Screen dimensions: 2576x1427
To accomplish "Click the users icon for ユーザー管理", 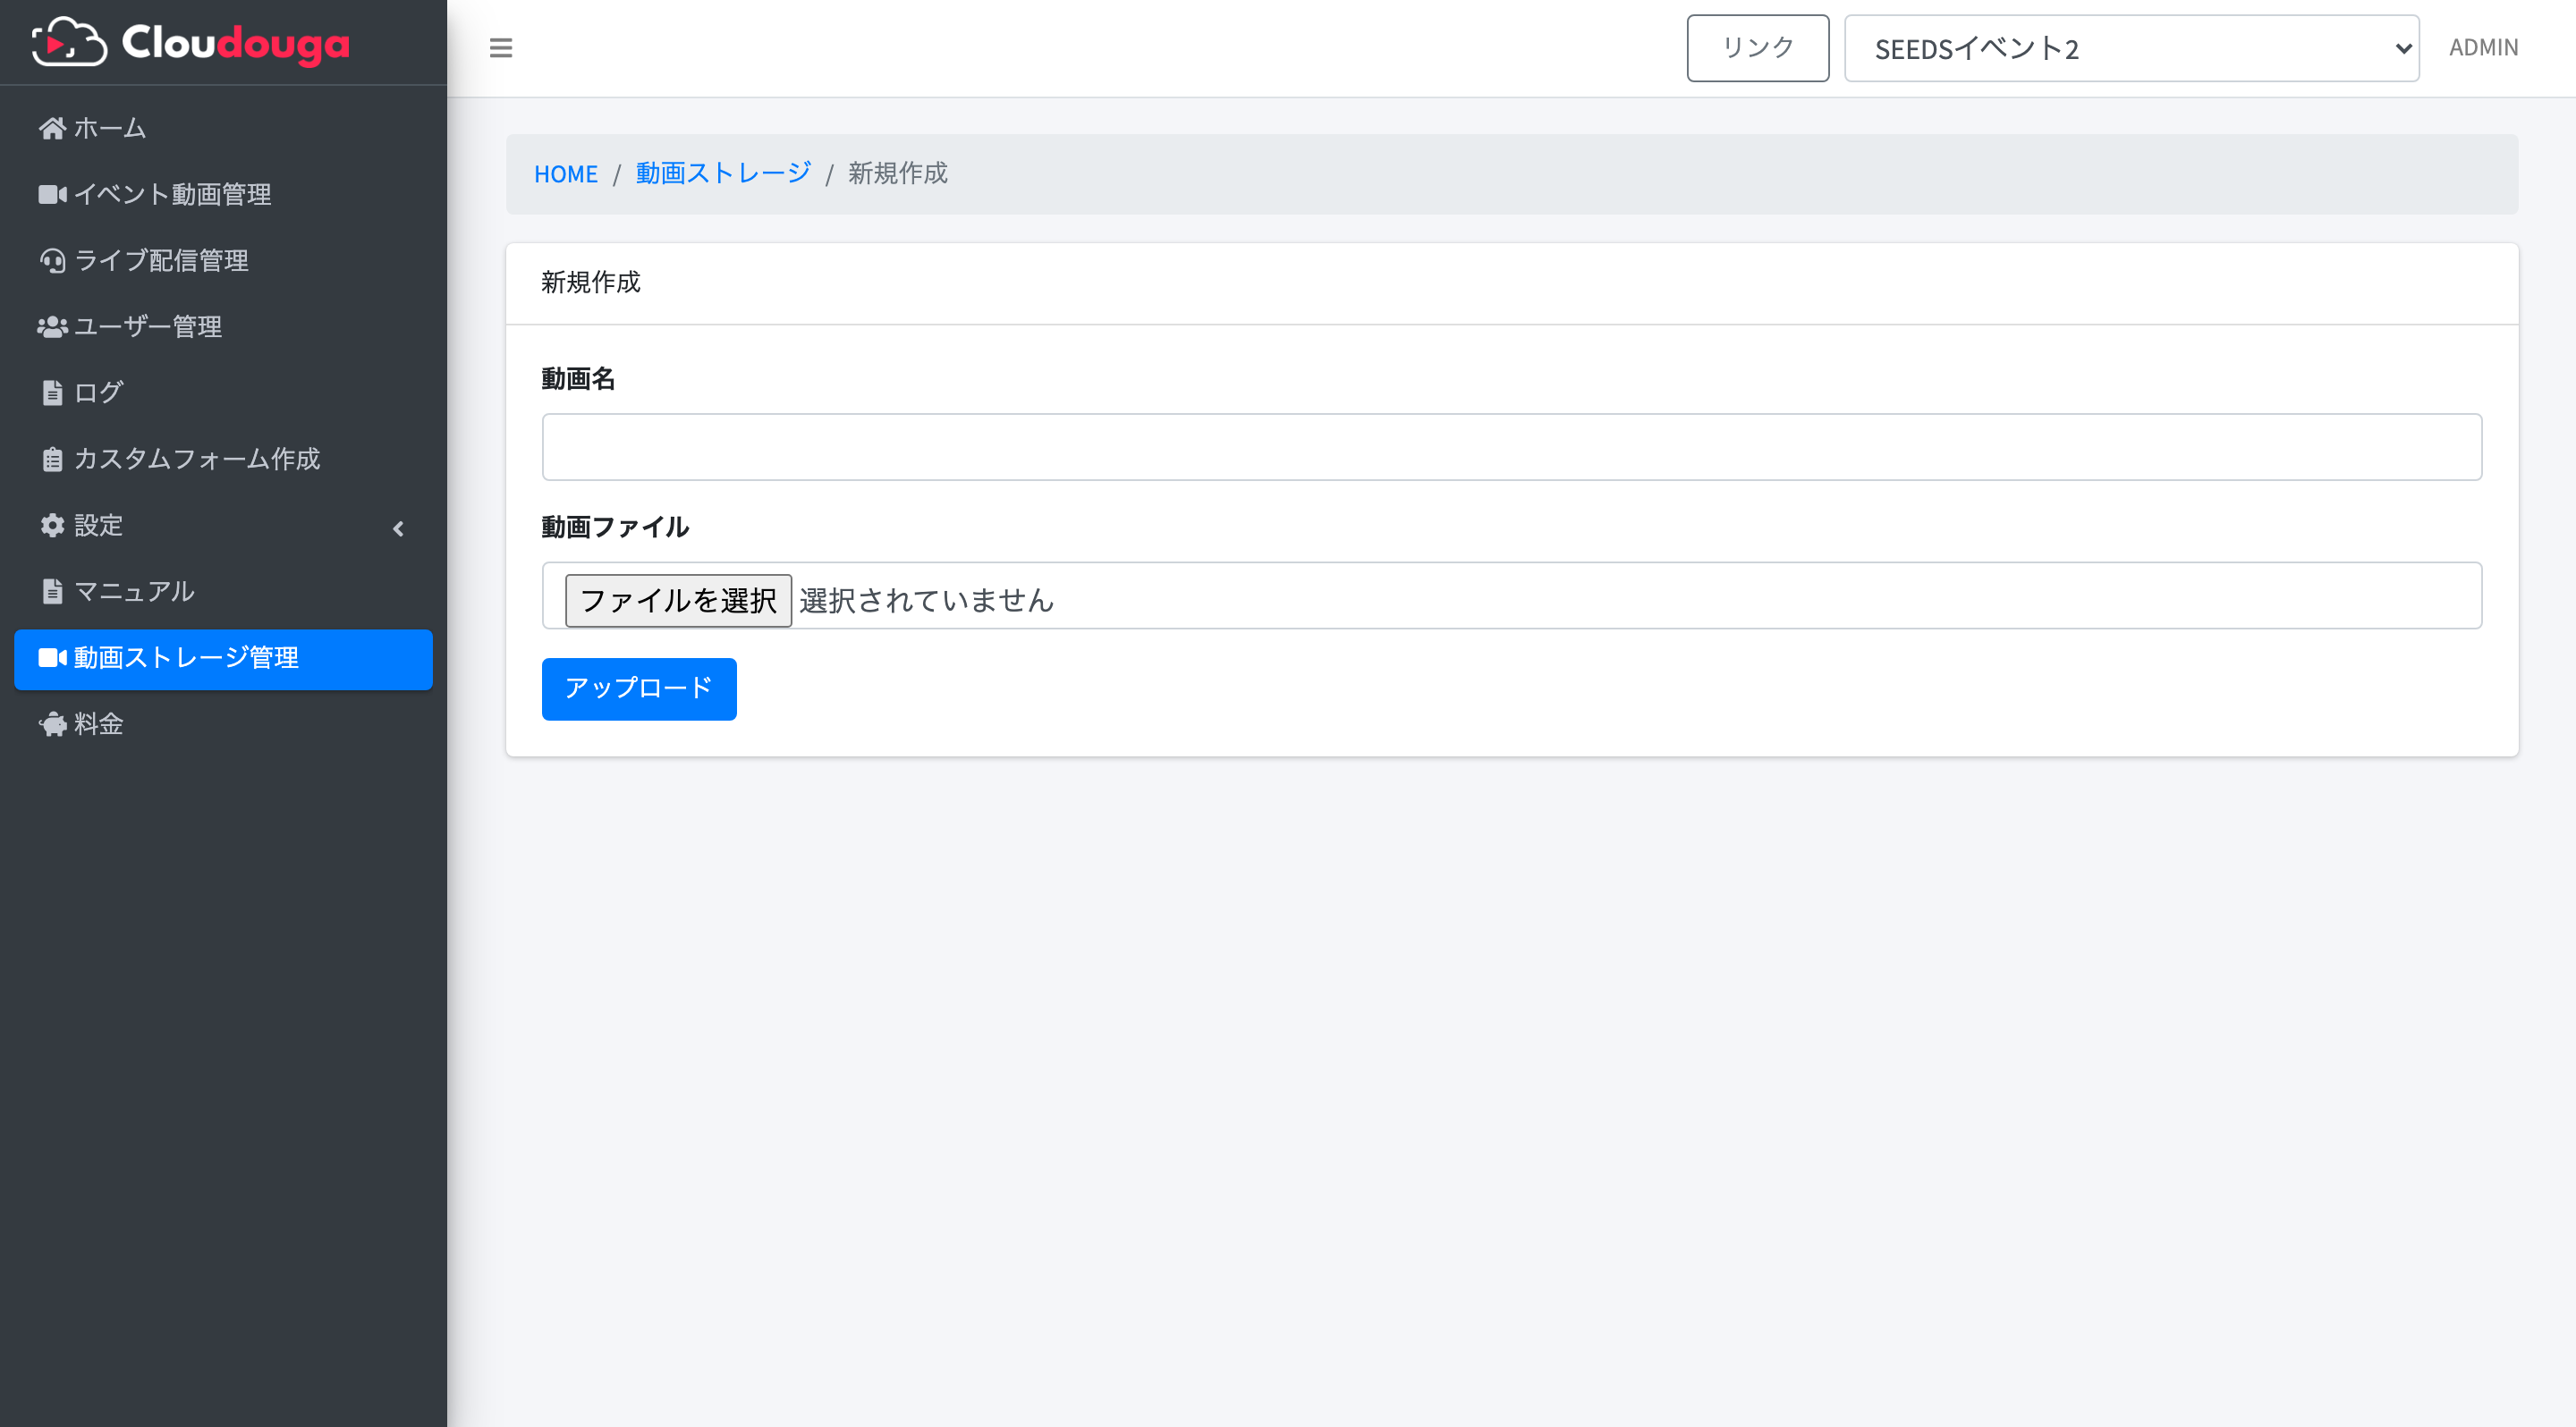I will coord(52,326).
